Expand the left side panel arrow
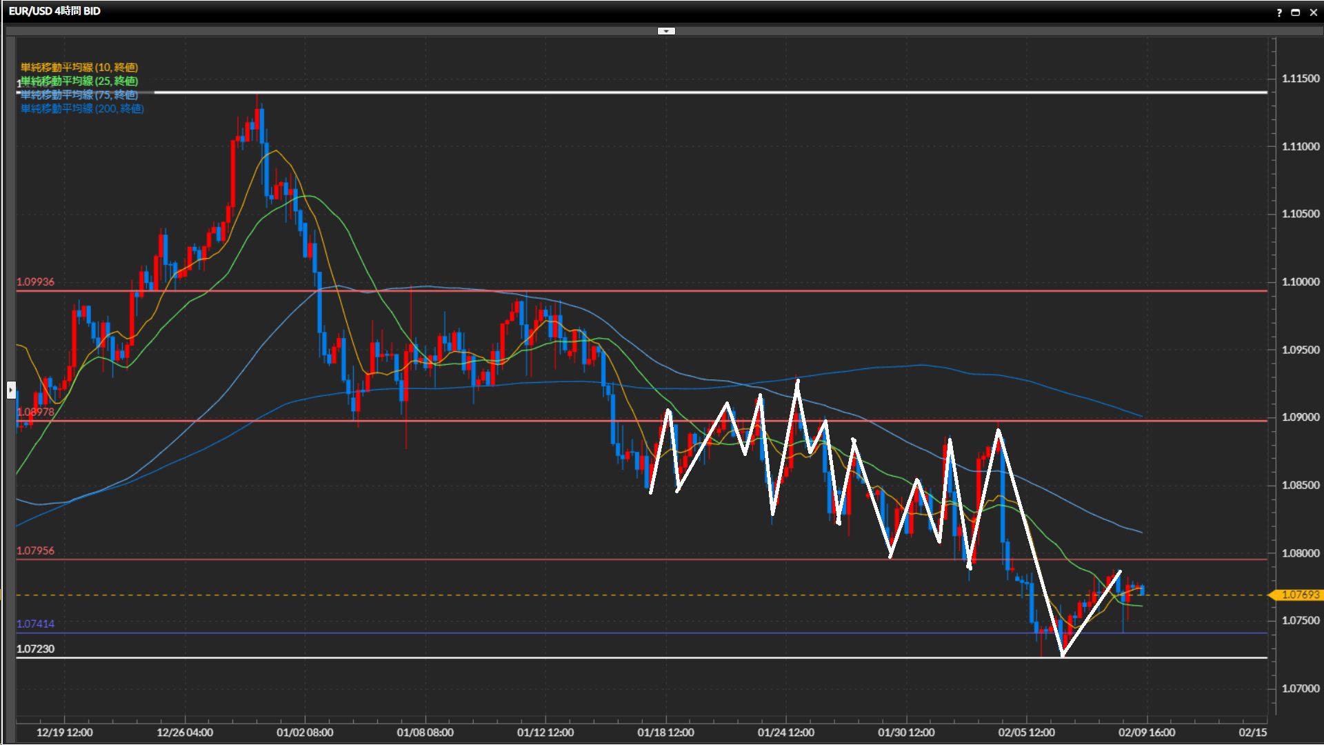1324x745 pixels. pos(11,390)
